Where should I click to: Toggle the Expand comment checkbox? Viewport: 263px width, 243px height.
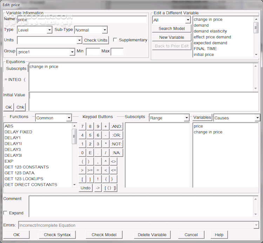[x=5, y=213]
